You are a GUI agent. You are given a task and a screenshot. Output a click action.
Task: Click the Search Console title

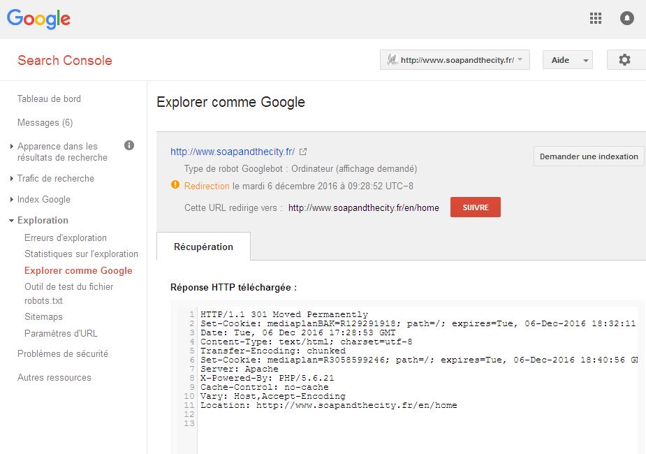tap(65, 61)
